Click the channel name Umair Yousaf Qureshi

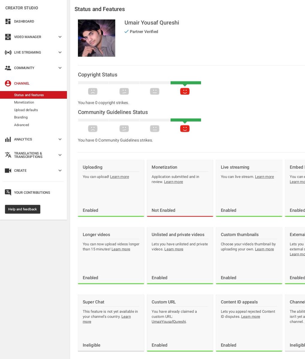click(x=152, y=23)
